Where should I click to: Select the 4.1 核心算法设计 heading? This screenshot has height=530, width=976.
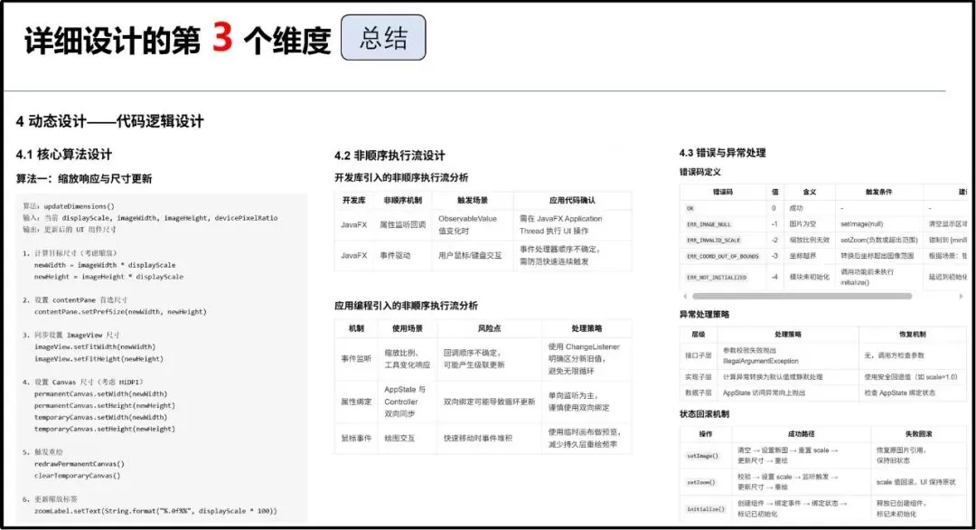(x=64, y=155)
